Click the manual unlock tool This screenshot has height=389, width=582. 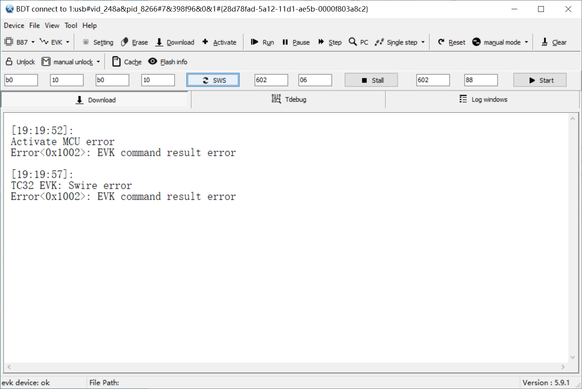click(67, 62)
